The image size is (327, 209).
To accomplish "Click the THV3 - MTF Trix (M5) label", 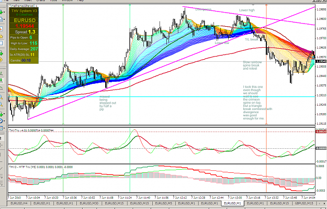I will [x=41, y=167].
